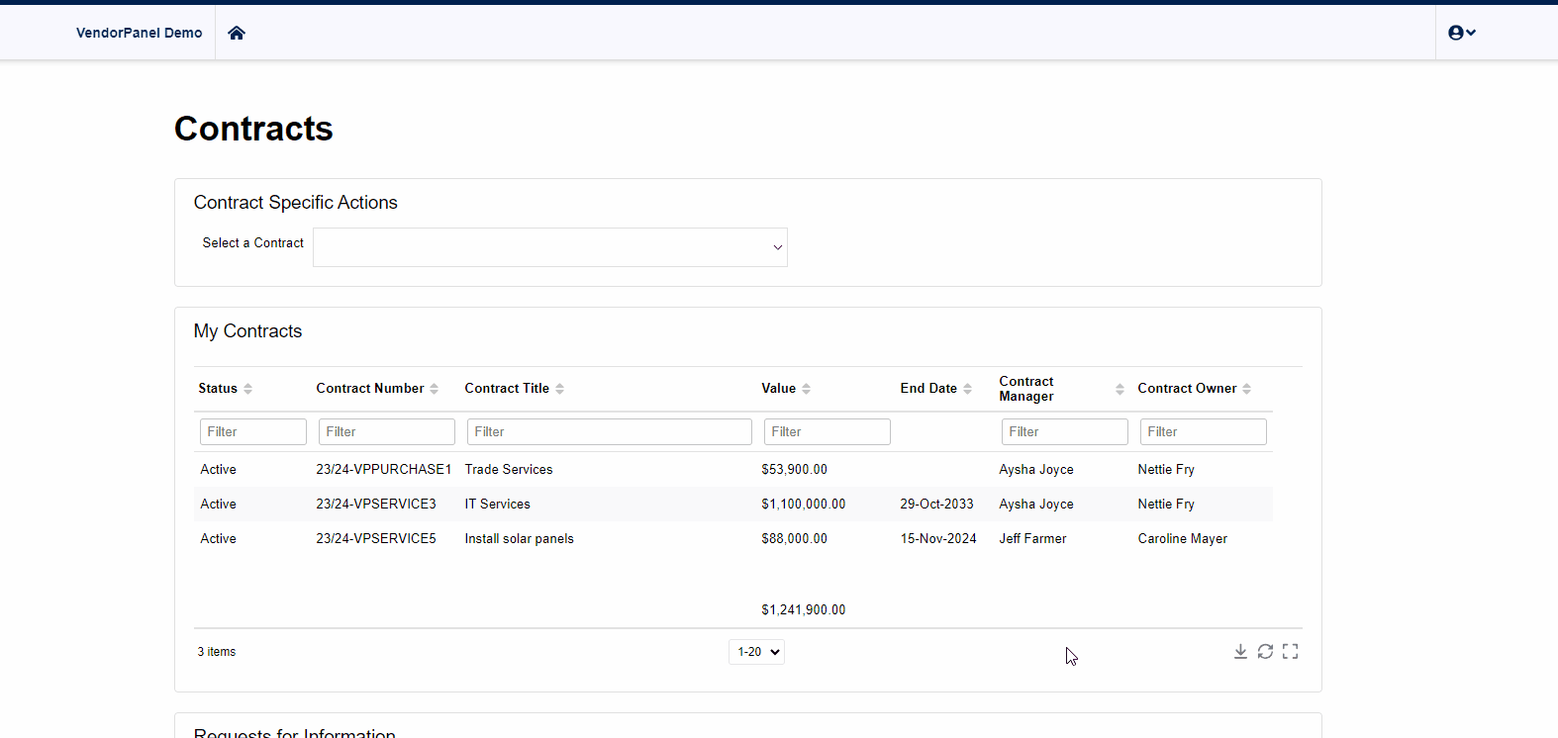The height and width of the screenshot is (738, 1558).
Task: Select the IT Services contract row
Action: (498, 505)
